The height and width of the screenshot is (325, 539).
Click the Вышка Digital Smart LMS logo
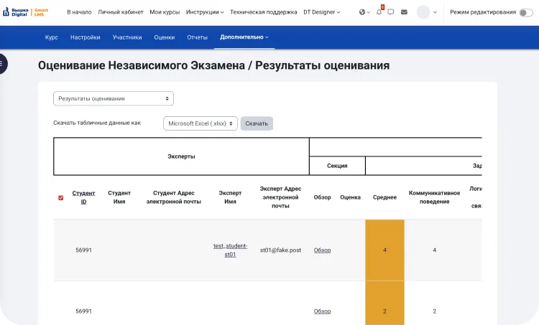point(25,12)
